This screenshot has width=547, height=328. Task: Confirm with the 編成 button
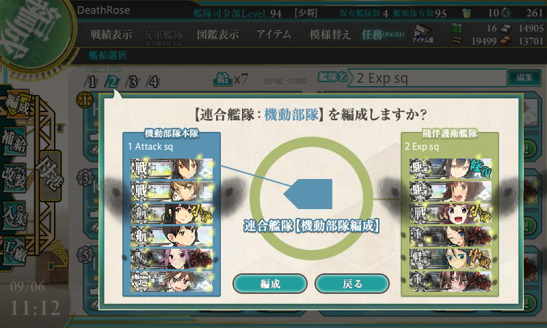pos(270,284)
